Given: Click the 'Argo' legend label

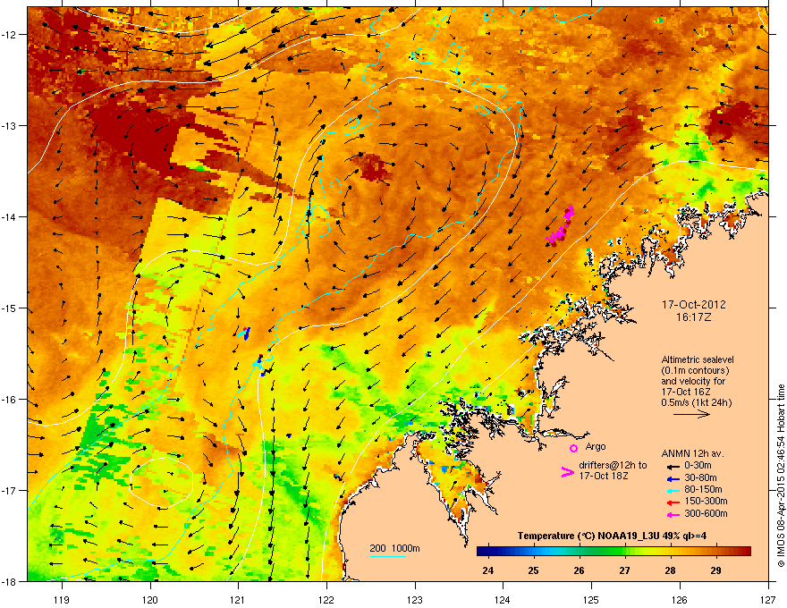Looking at the screenshot, I should [x=596, y=446].
